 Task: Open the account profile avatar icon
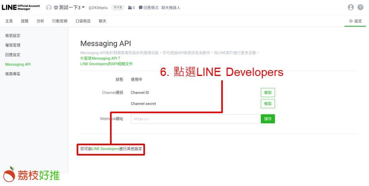pyautogui.click(x=49, y=8)
